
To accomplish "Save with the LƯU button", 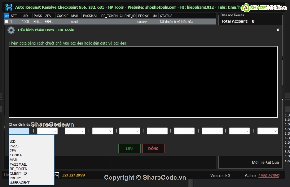I will (129, 149).
